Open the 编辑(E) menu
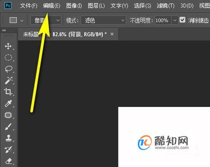210x167 pixels. tap(51, 6)
